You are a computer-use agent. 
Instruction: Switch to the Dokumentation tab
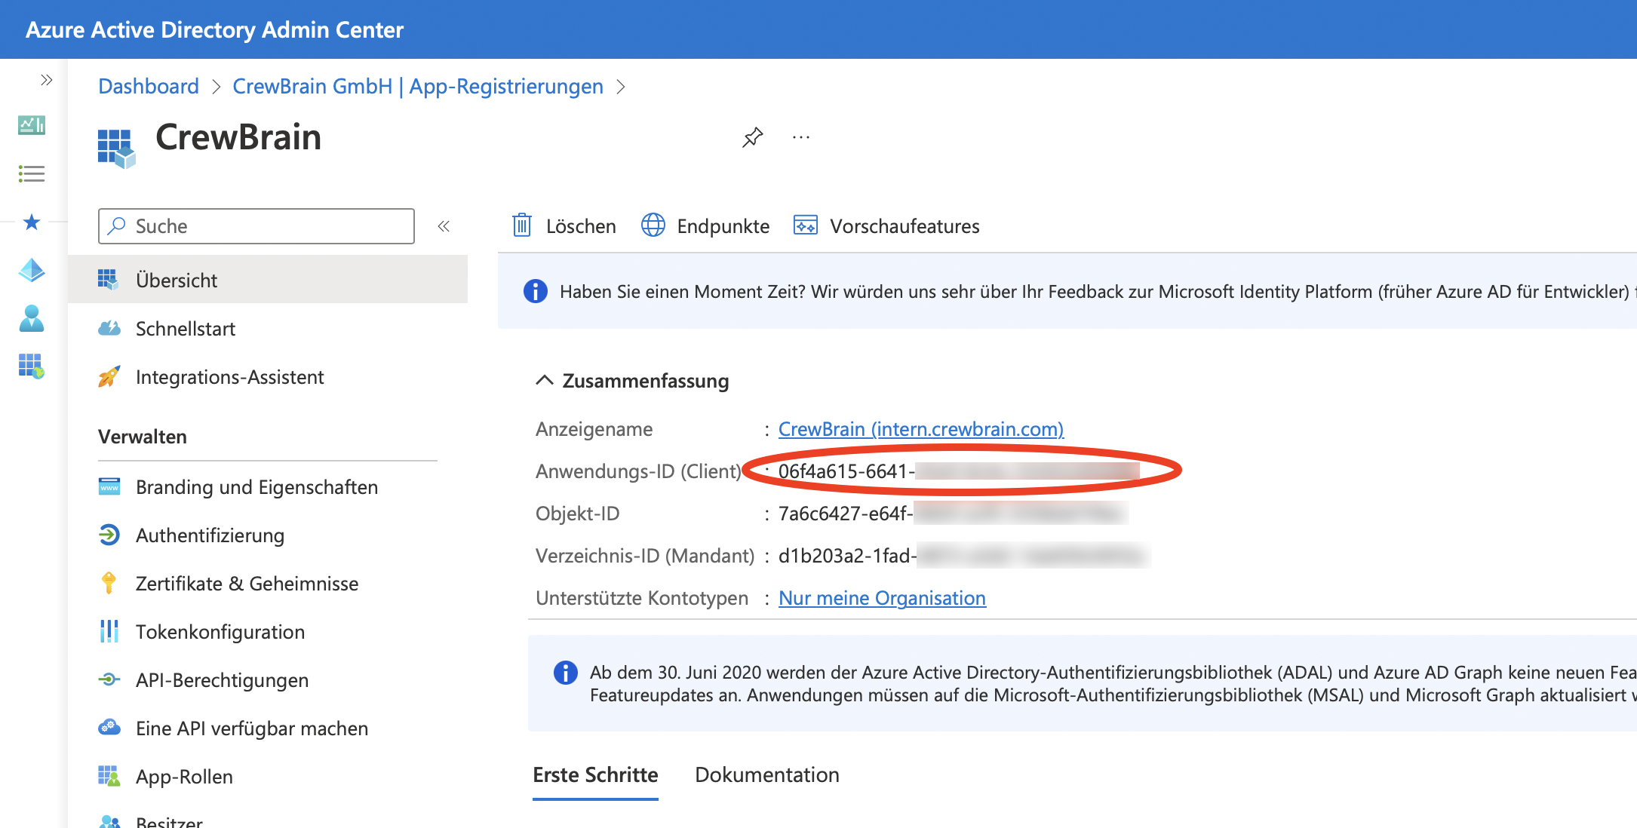coord(766,774)
